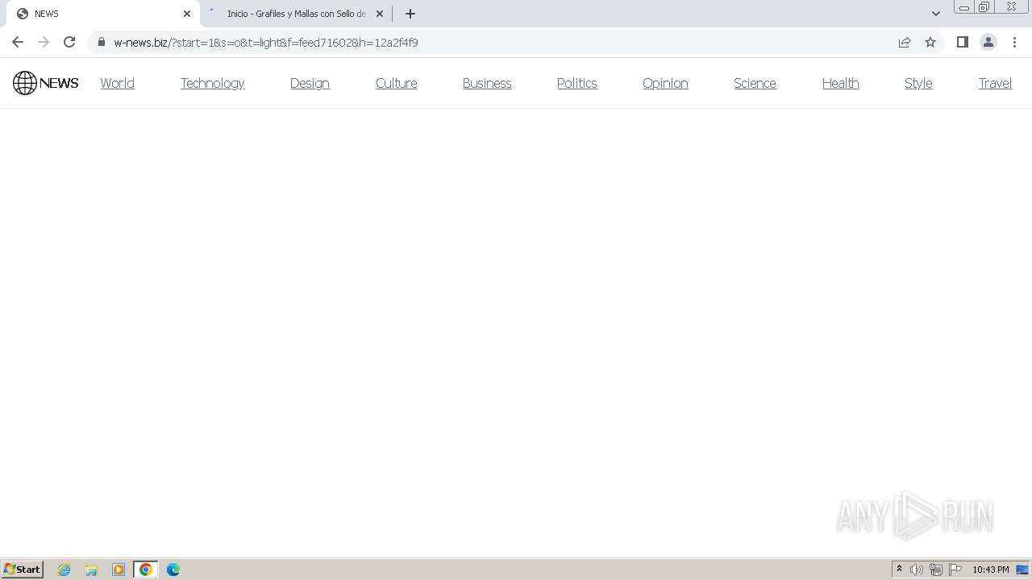The width and height of the screenshot is (1032, 580).
Task: Share this page via share icon
Action: pos(905,42)
